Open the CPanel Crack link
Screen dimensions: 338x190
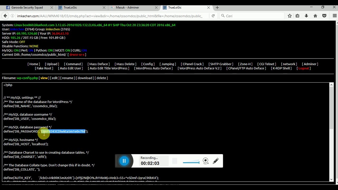[x=192, y=64]
